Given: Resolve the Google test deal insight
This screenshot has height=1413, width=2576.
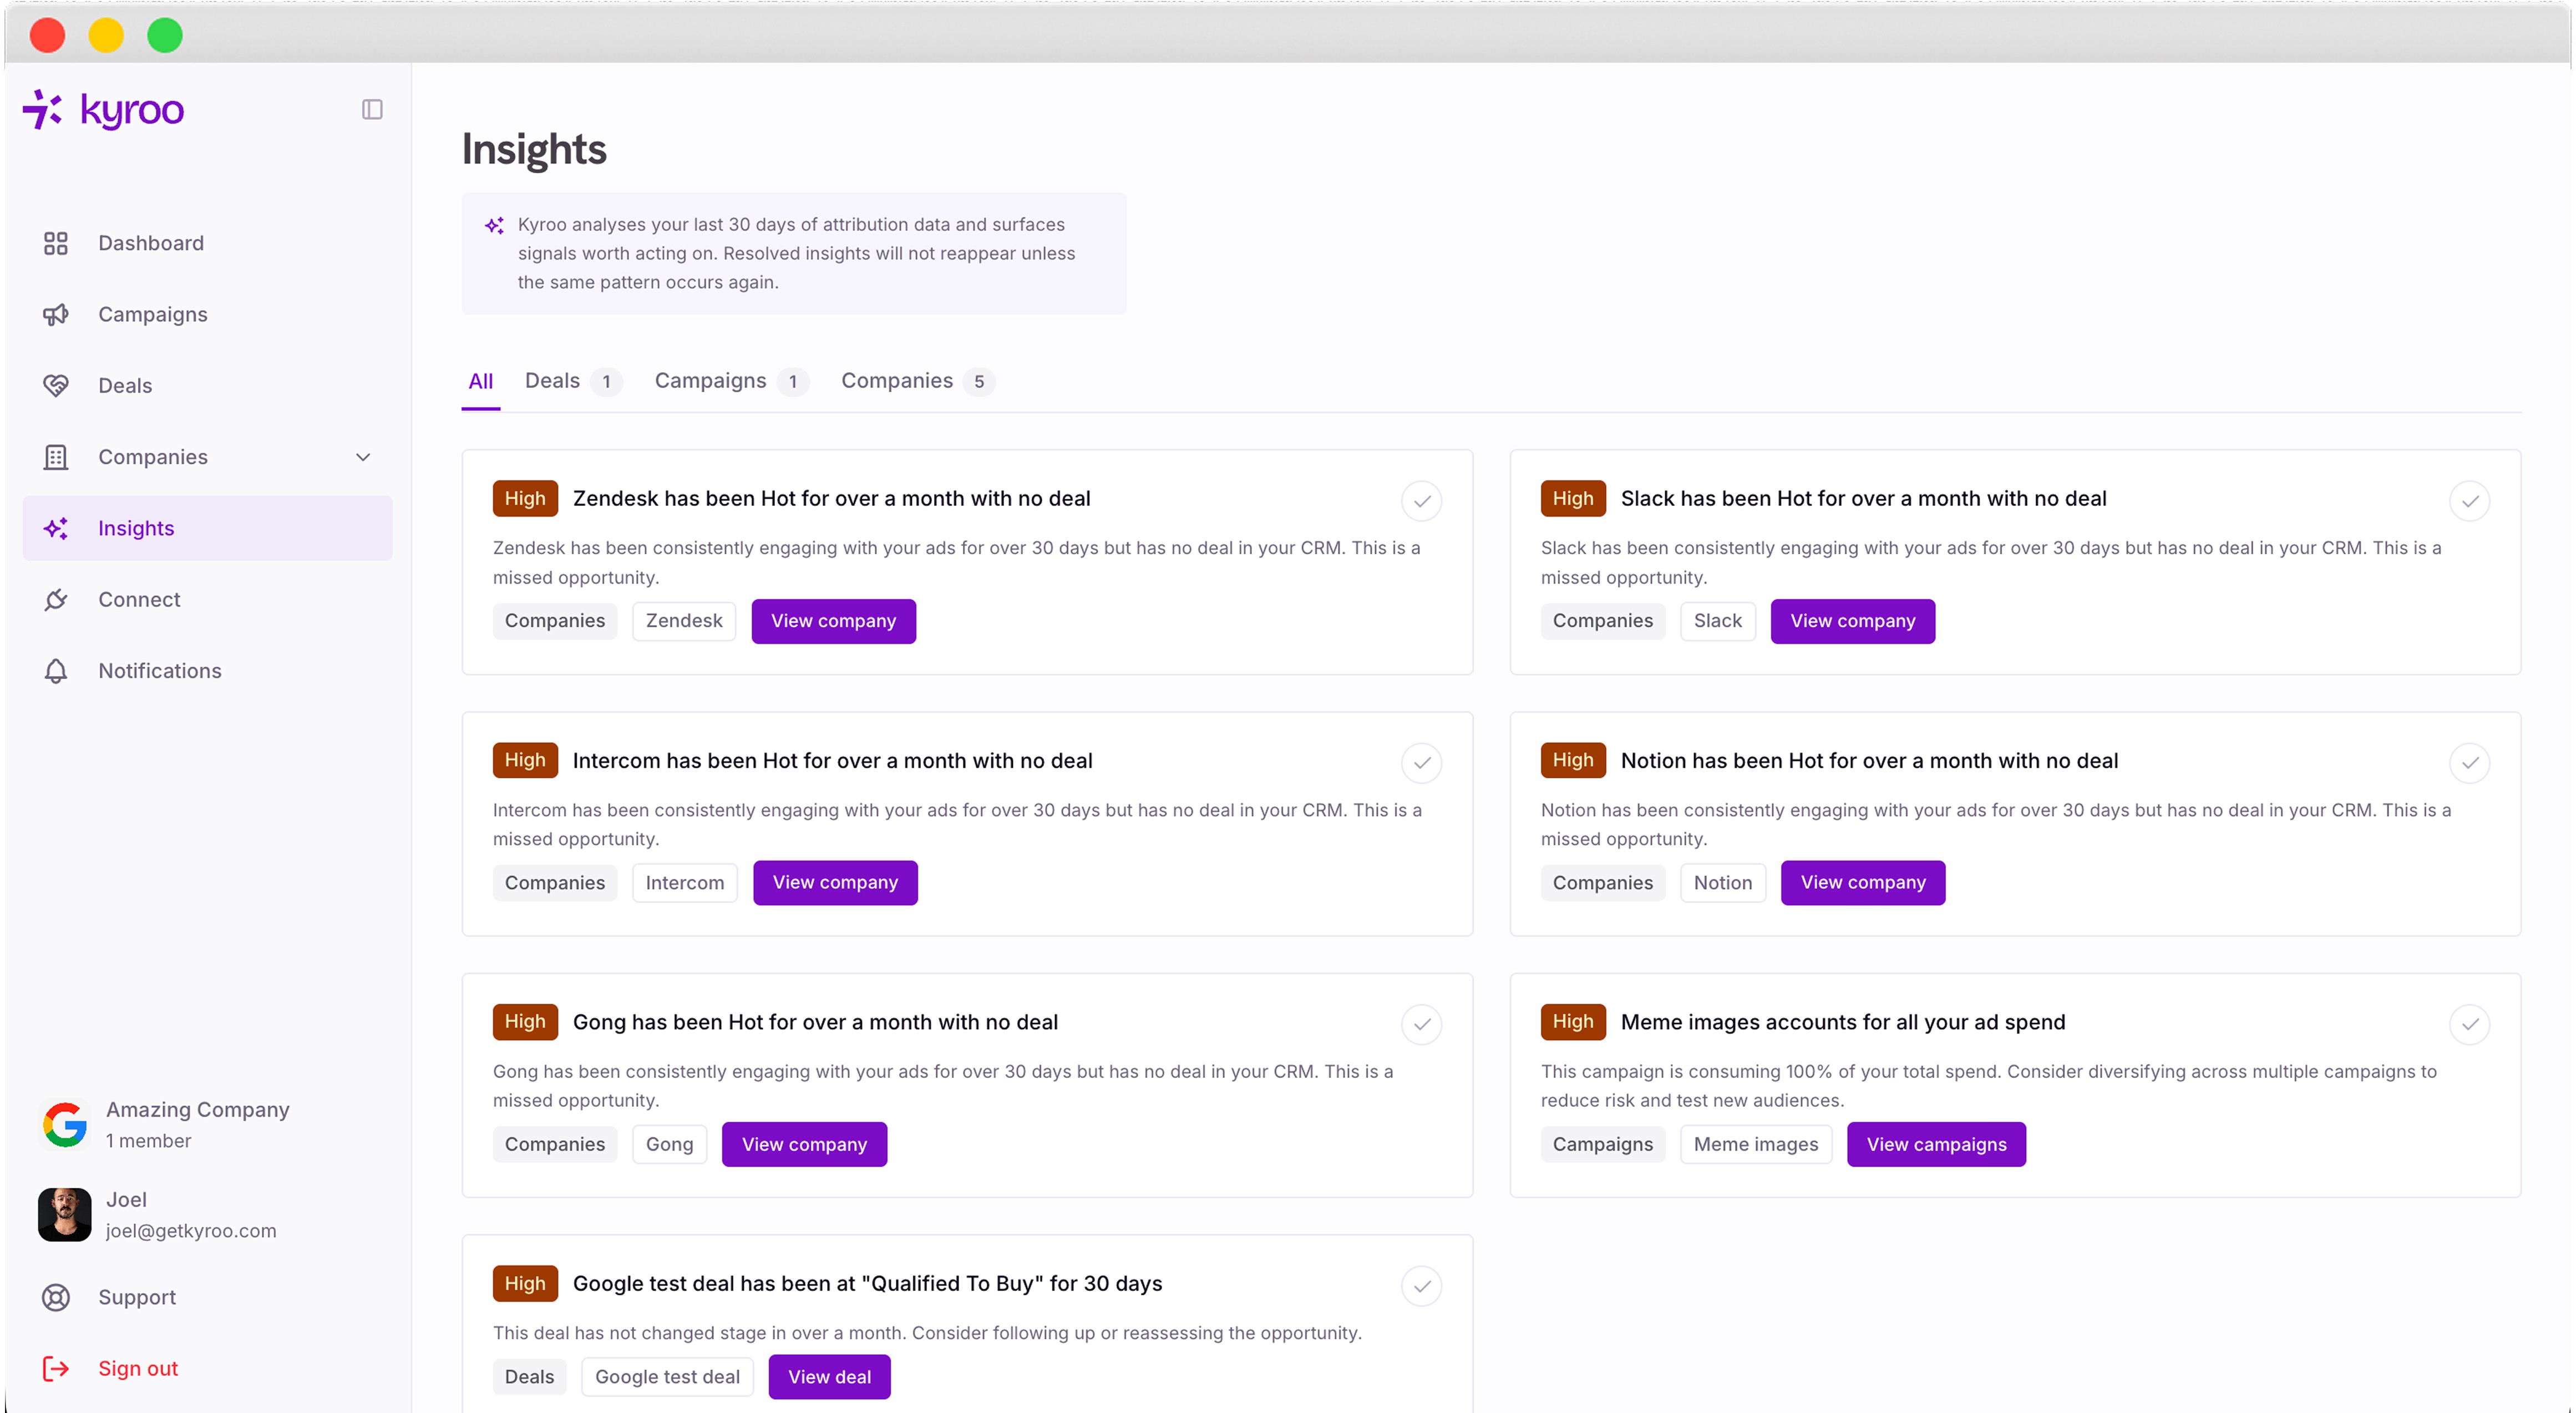Looking at the screenshot, I should [1421, 1286].
